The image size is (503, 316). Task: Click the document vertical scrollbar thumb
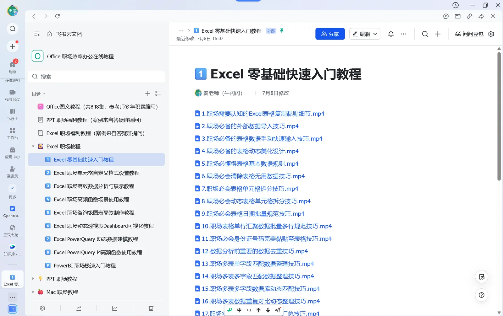[499, 116]
